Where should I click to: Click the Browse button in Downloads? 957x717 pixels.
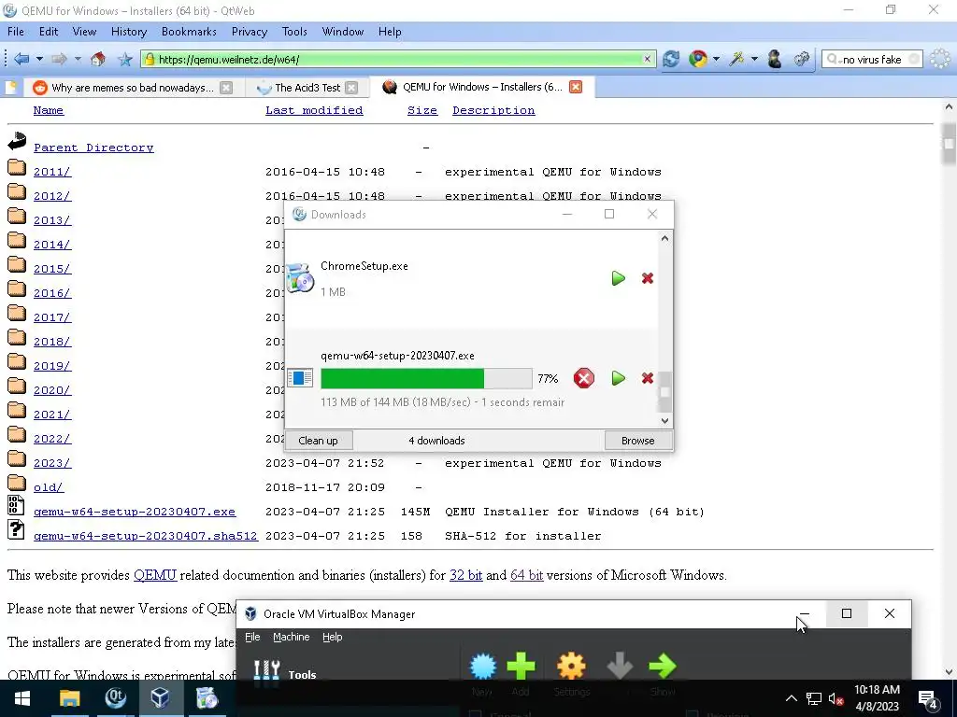click(637, 441)
